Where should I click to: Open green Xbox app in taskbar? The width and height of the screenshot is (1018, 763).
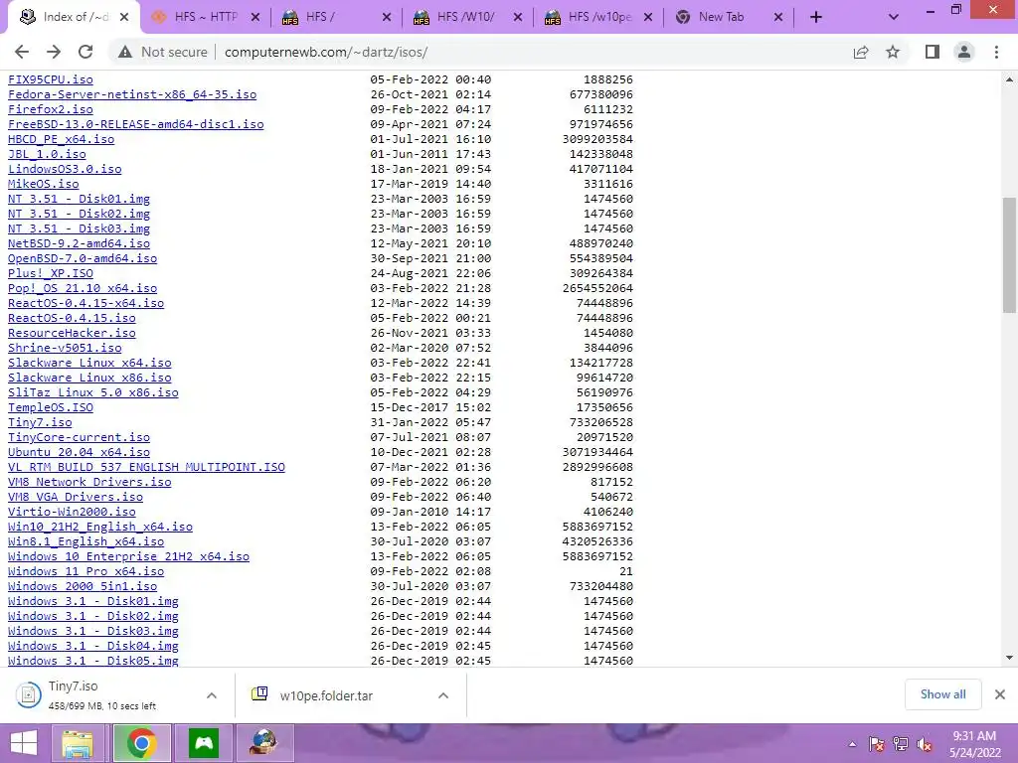click(204, 743)
